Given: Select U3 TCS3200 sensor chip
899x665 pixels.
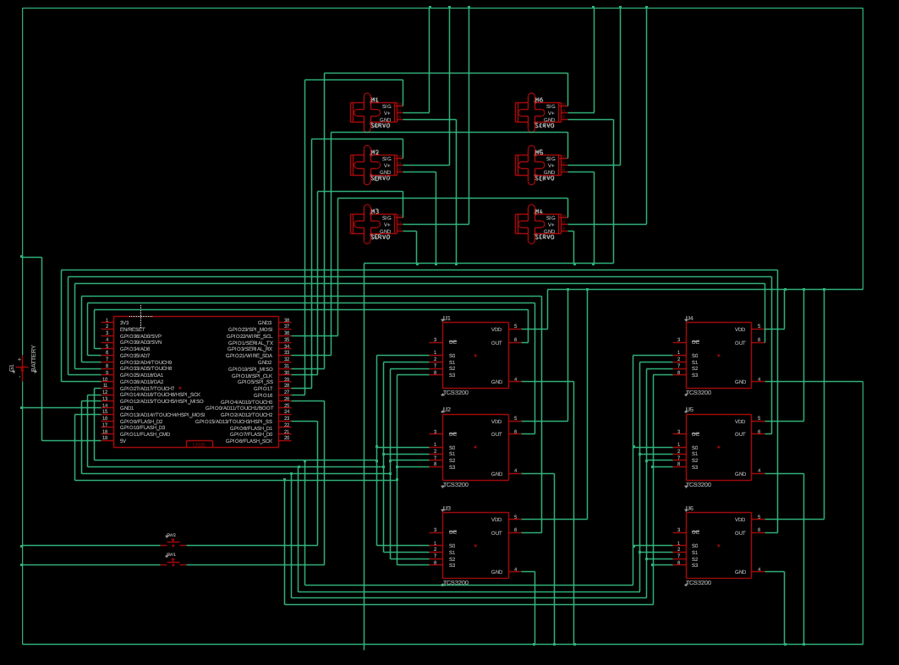Looking at the screenshot, I should (x=475, y=545).
